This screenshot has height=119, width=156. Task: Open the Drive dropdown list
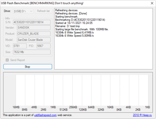[23, 11]
